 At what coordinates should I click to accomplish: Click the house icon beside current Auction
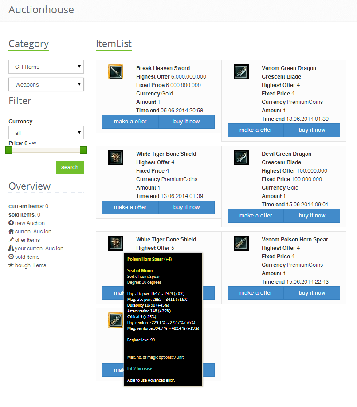click(x=11, y=231)
